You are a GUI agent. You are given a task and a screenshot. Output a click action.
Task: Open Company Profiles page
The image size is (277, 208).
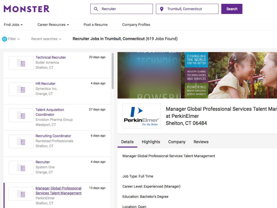[136, 25]
